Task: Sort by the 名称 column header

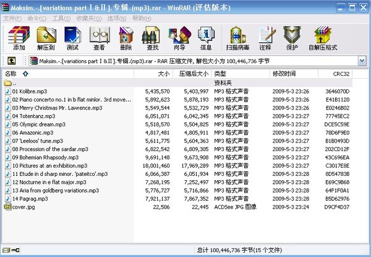Action: (68, 74)
